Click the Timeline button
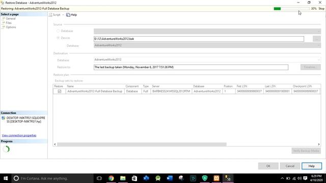 310,67
